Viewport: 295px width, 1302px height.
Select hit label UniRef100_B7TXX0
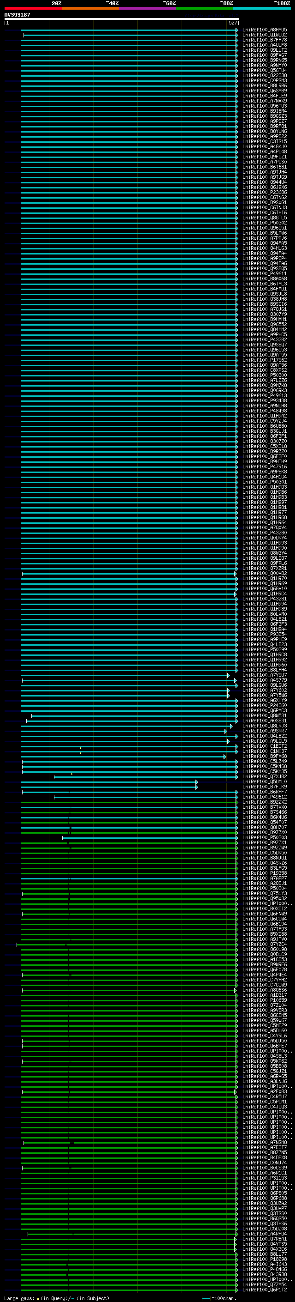[265, 807]
